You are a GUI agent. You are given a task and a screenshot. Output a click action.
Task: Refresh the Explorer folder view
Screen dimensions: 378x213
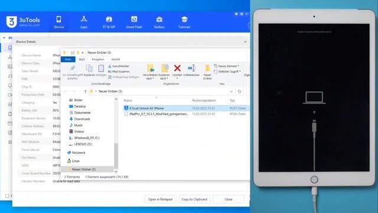coord(239,91)
